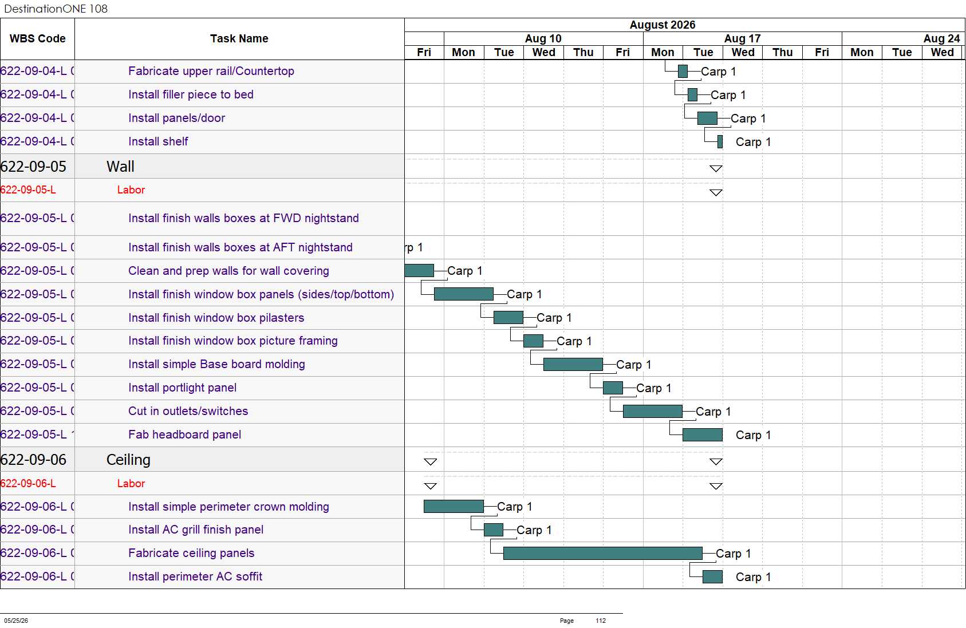Click the Fabricate ceiling panels Gantt bar
This screenshot has width=966, height=628.
602,553
